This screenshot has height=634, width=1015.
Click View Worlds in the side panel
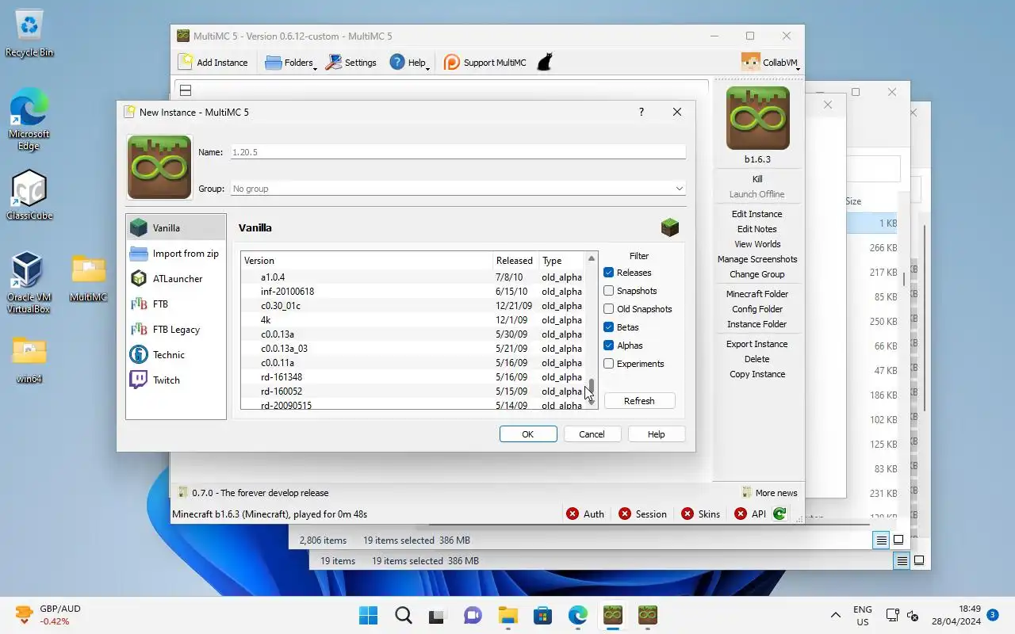(x=757, y=244)
